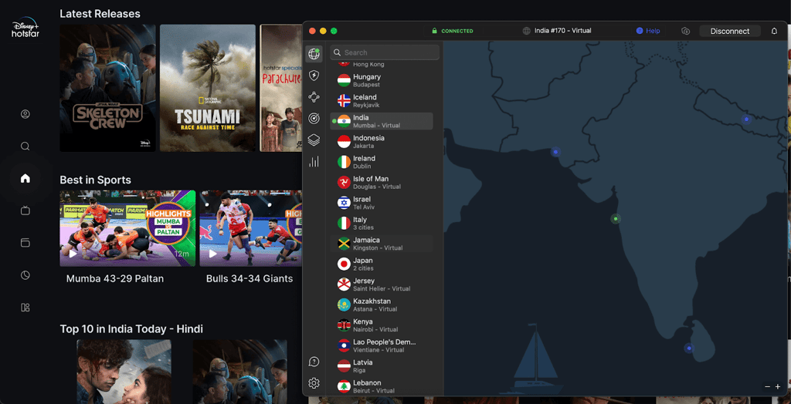Open the presets layers icon
Screen dimensions: 791x404
pyautogui.click(x=314, y=140)
